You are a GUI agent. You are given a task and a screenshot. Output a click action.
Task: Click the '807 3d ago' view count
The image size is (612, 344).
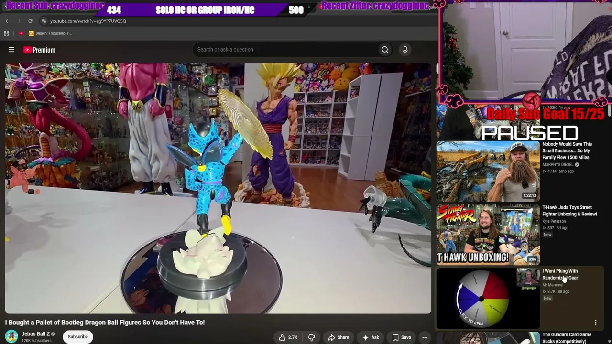[x=556, y=228]
